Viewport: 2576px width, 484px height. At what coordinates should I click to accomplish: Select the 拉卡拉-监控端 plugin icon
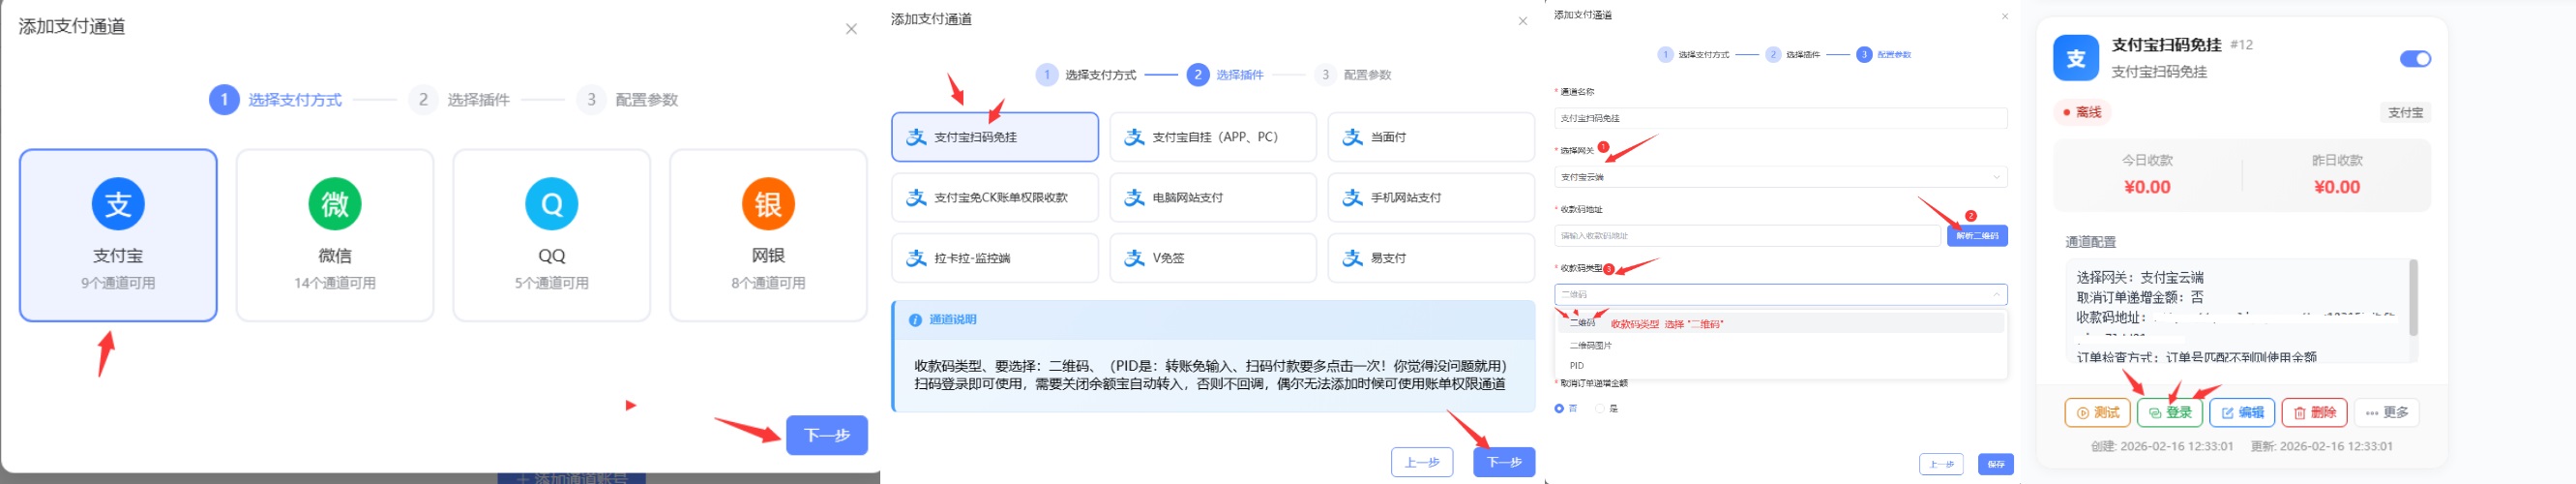(x=916, y=258)
